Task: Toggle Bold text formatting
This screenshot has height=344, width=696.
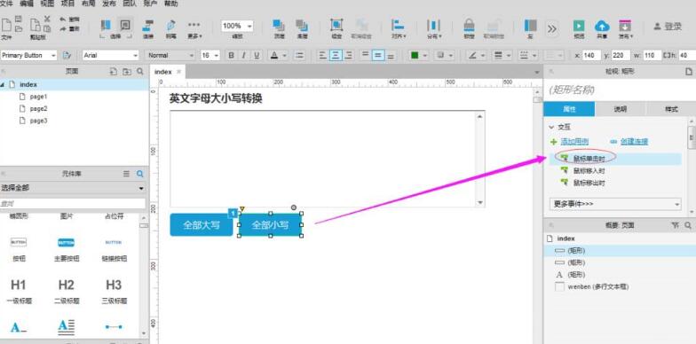Action: pyautogui.click(x=231, y=55)
